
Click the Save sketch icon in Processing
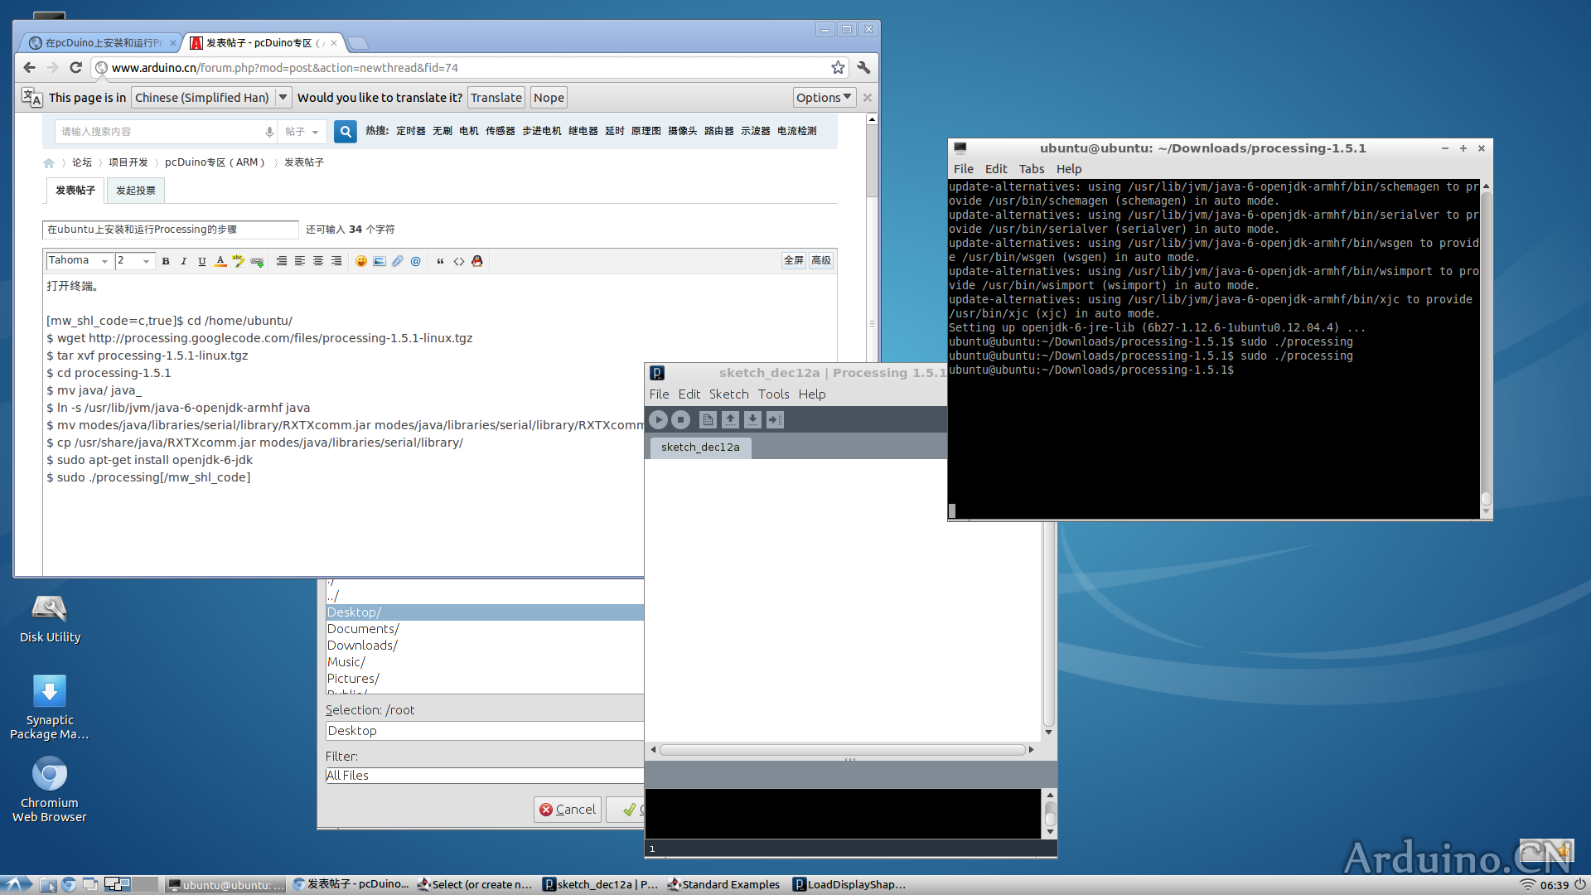click(x=752, y=420)
